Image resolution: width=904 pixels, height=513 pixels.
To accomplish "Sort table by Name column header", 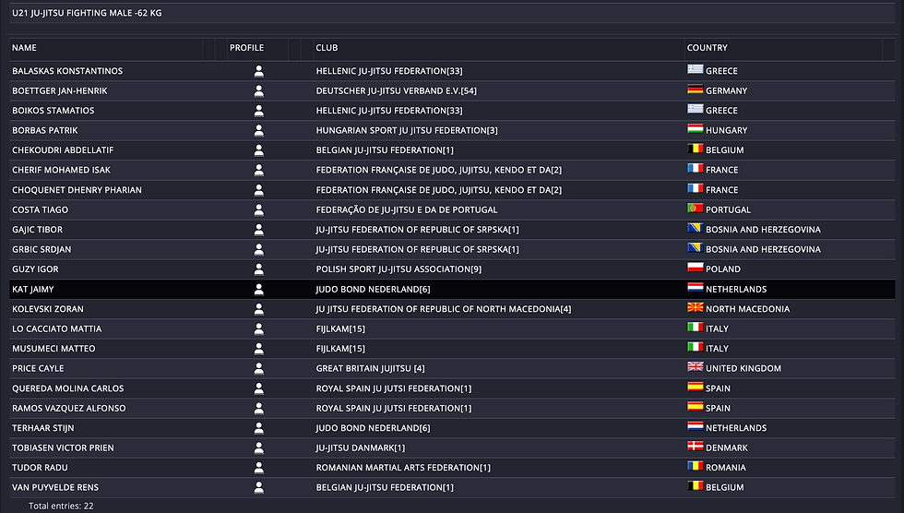I will 25,48.
